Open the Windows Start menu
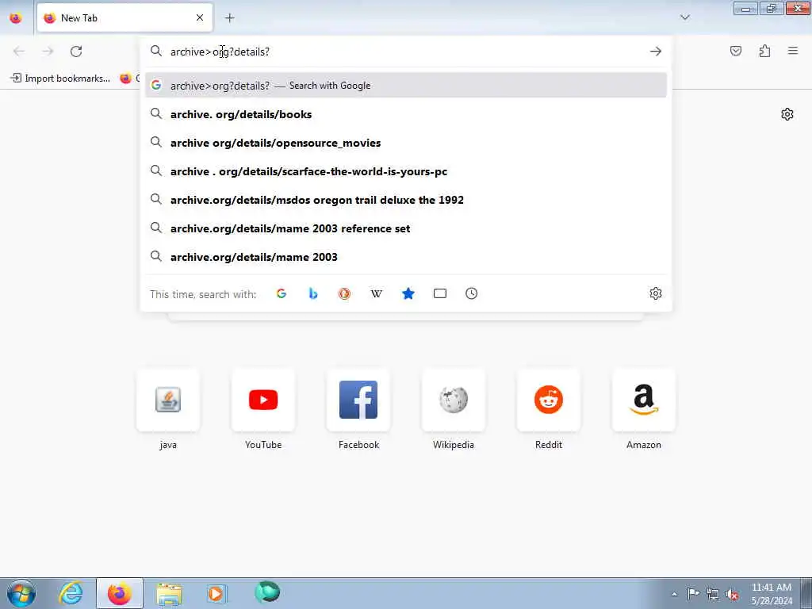This screenshot has width=812, height=609. (21, 593)
